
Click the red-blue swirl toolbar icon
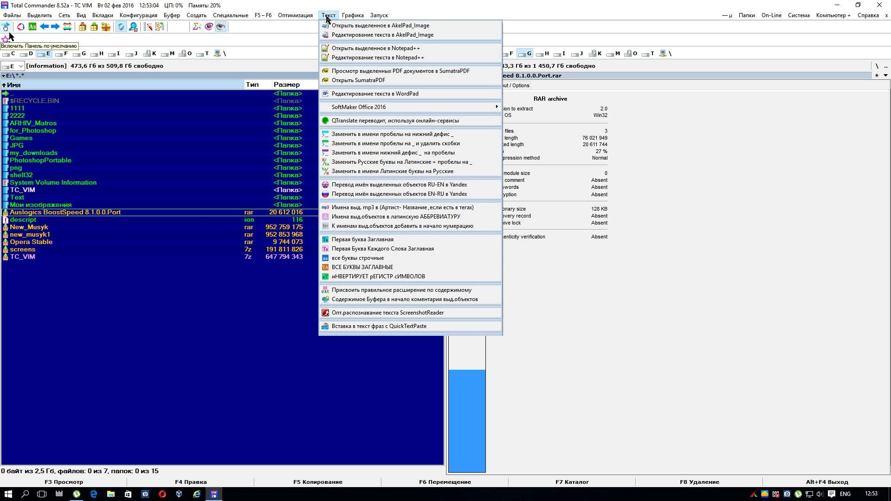(x=21, y=26)
